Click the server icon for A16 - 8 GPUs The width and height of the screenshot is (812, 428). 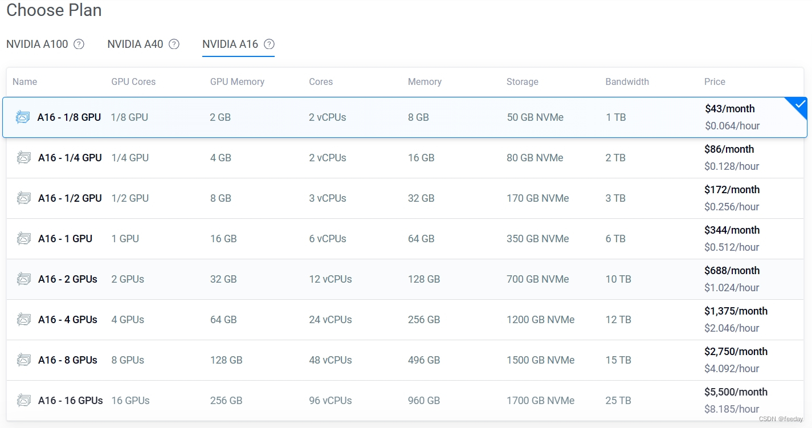tap(23, 360)
